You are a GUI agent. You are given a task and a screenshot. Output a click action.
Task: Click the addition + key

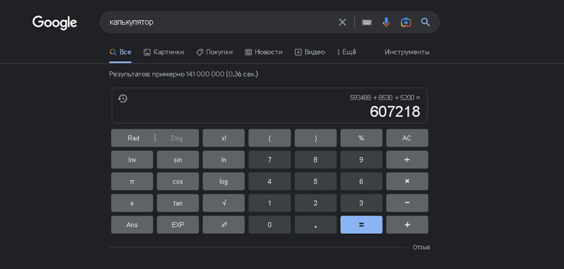[x=407, y=225]
